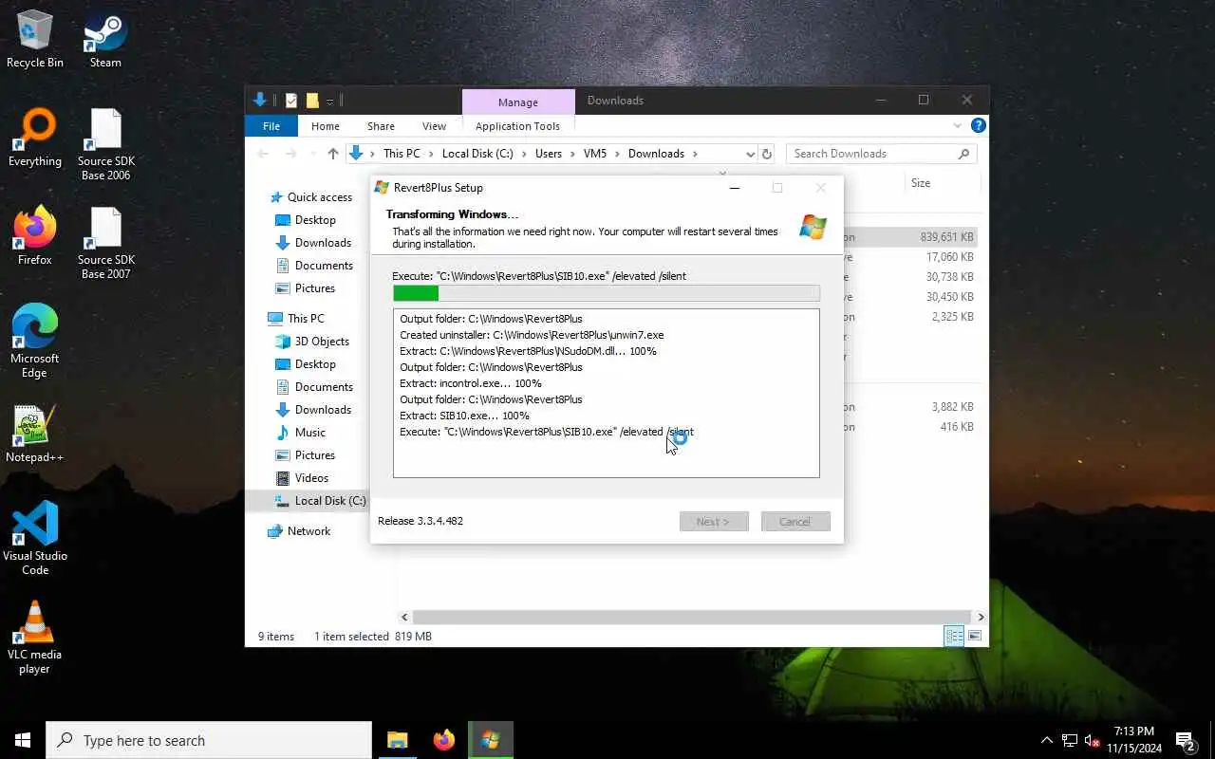Image resolution: width=1215 pixels, height=759 pixels.
Task: Select Quick access in navigation pane
Action: coord(319,197)
